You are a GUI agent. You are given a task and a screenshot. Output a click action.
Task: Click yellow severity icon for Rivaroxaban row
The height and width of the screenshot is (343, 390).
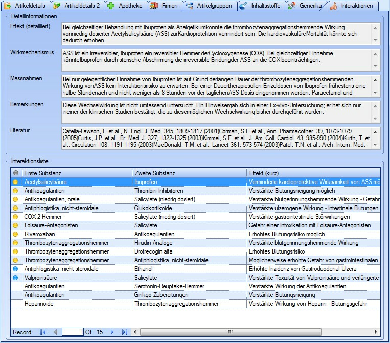tap(15, 234)
